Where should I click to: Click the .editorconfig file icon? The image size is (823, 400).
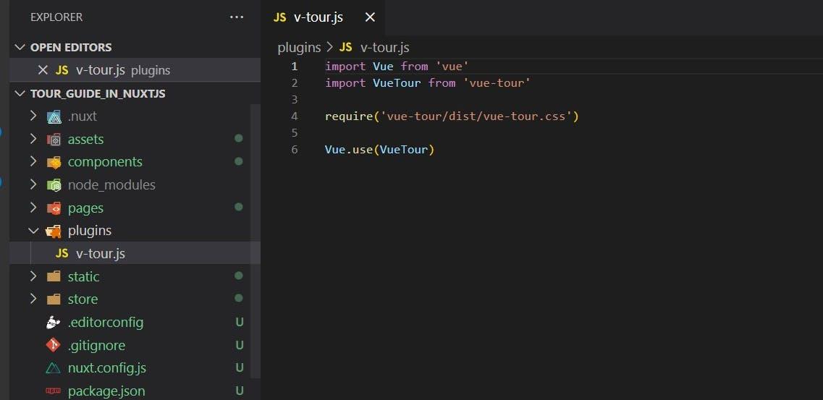(x=54, y=323)
